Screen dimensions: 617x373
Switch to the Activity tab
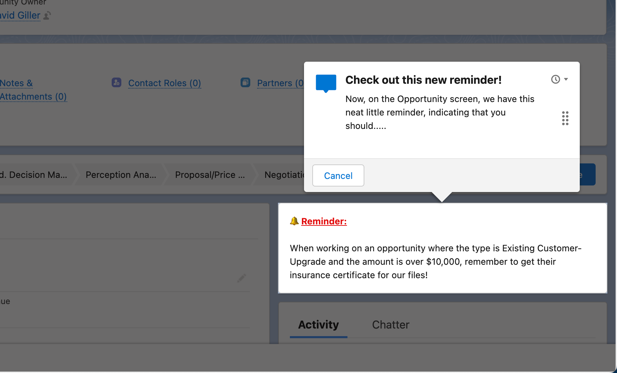pos(318,325)
